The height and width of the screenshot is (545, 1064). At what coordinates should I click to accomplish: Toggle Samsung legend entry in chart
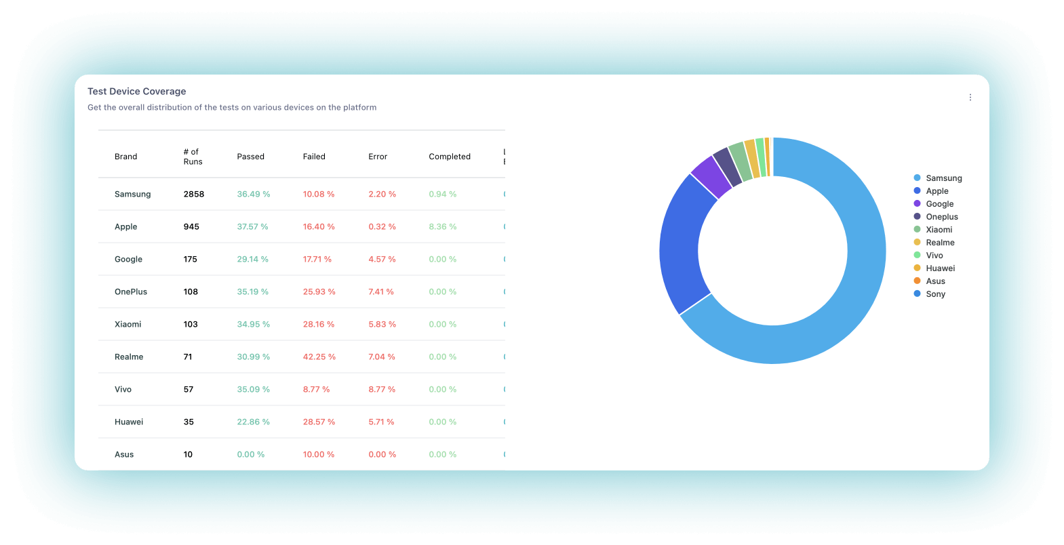tap(938, 178)
